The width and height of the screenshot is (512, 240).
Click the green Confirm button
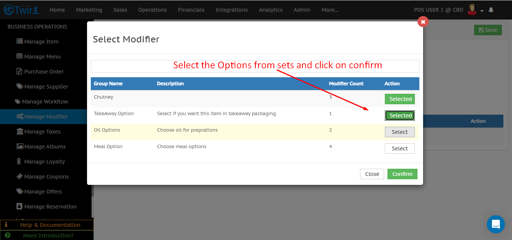402,174
